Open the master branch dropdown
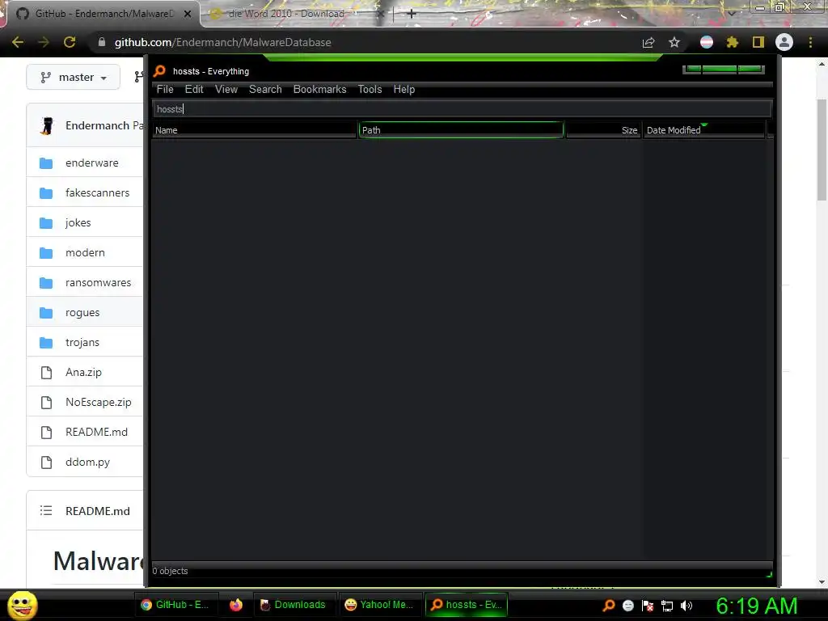The height and width of the screenshot is (621, 828). click(74, 78)
